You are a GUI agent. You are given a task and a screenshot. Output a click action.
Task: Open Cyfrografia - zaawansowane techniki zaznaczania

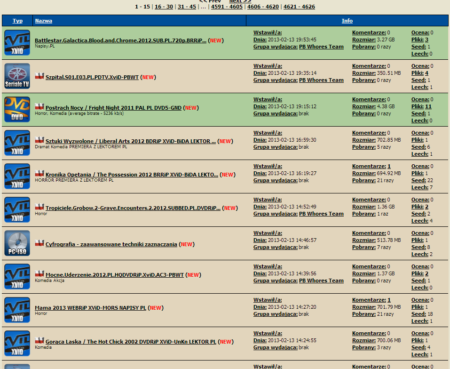pos(111,244)
